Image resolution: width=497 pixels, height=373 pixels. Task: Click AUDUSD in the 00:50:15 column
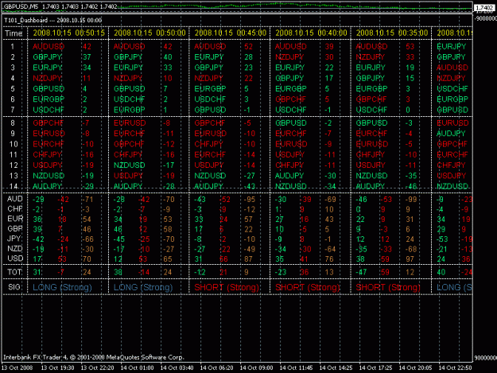(x=49, y=47)
